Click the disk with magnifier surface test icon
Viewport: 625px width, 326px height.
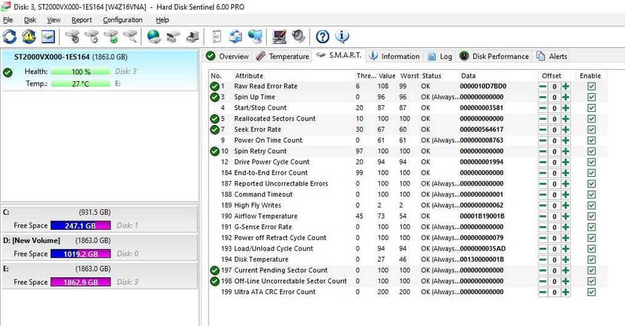pos(131,37)
